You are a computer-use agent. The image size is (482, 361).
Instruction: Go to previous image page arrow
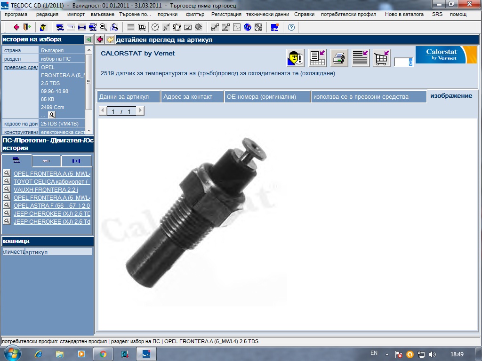point(103,110)
